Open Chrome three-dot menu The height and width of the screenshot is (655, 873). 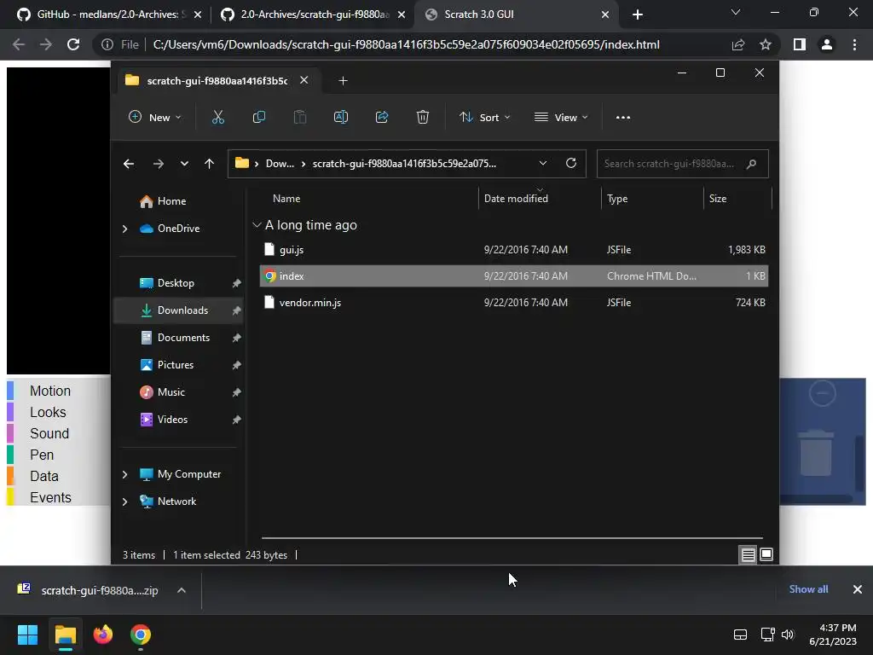pyautogui.click(x=854, y=44)
